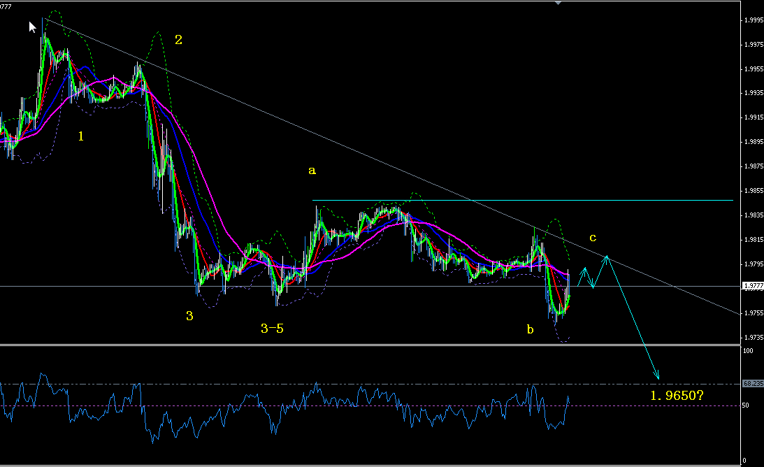Click the 1.9855 price axis label
Image resolution: width=764 pixels, height=467 pixels.
[x=754, y=191]
